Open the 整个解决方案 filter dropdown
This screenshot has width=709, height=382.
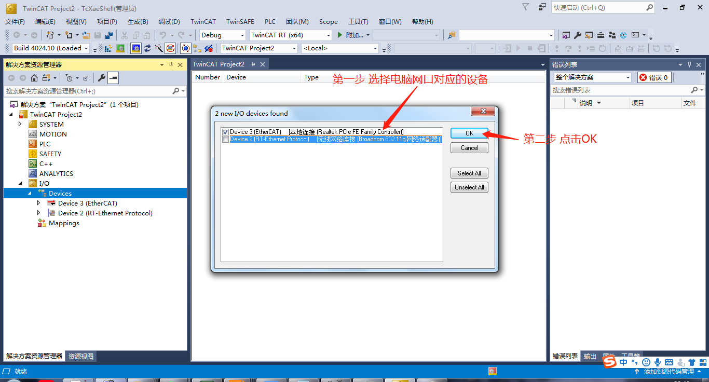click(592, 77)
